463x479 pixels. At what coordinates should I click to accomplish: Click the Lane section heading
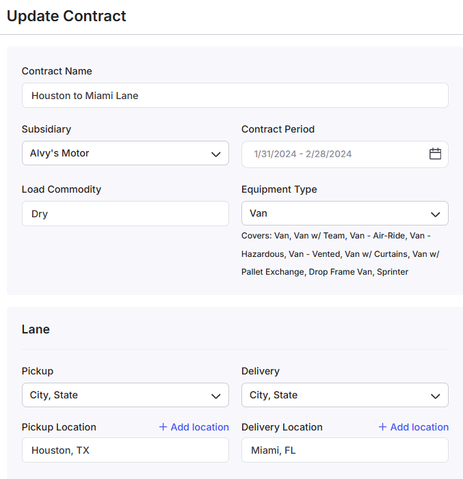[x=36, y=329]
